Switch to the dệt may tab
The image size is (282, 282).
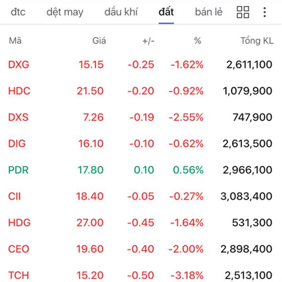64,12
